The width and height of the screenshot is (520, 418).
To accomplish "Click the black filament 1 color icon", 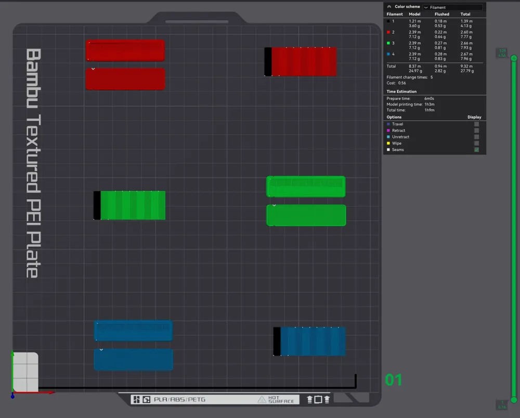I will coord(387,21).
